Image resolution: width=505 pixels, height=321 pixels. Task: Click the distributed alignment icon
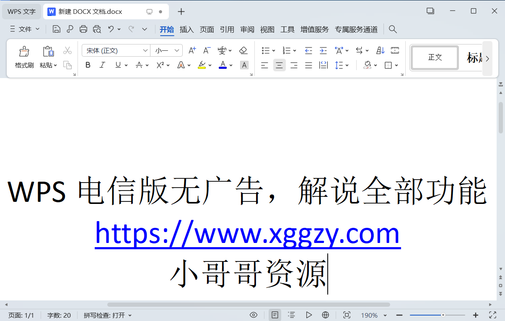323,65
